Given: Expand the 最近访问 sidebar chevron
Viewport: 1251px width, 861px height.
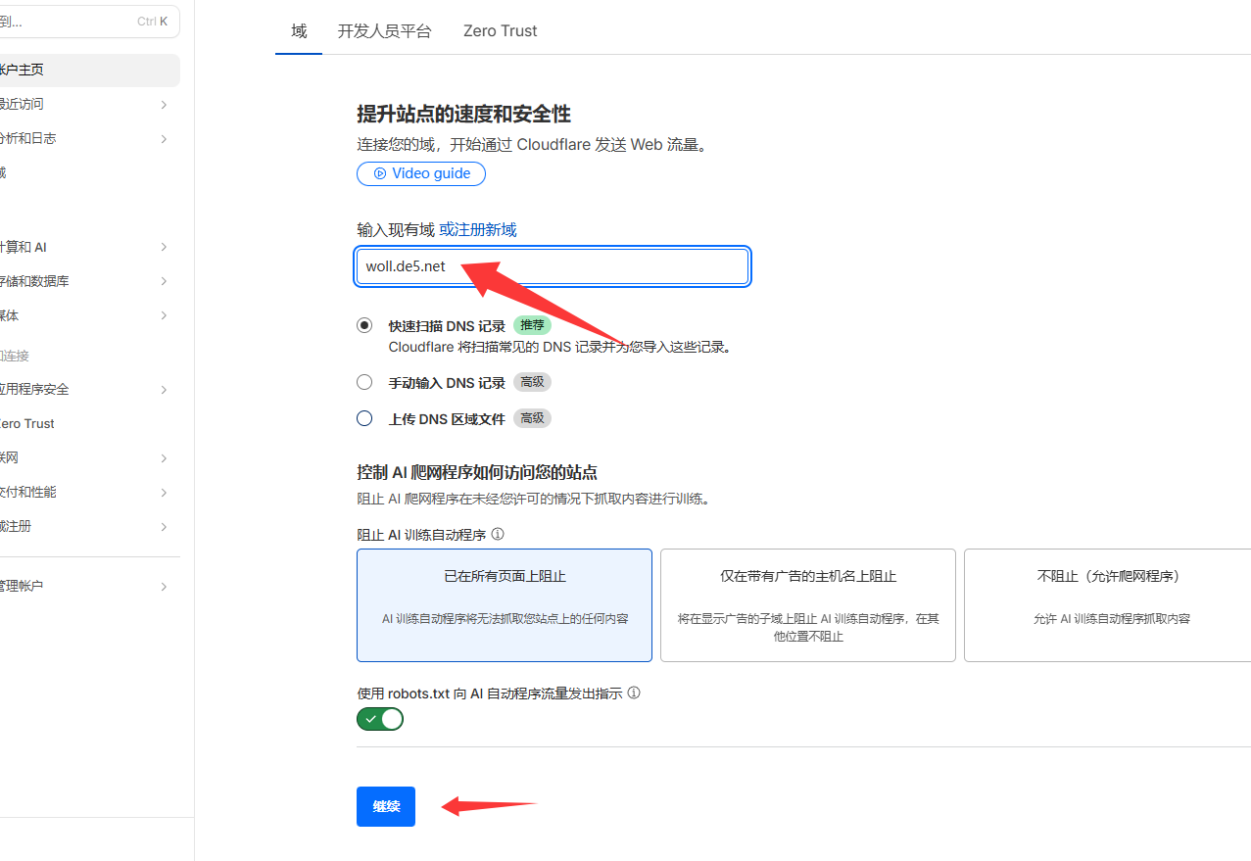Looking at the screenshot, I should [164, 105].
